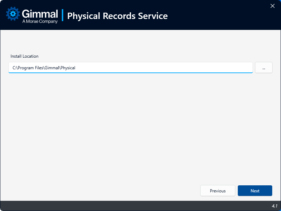Click the 4.1 version number in footer
The width and height of the screenshot is (281, 211).
274,206
